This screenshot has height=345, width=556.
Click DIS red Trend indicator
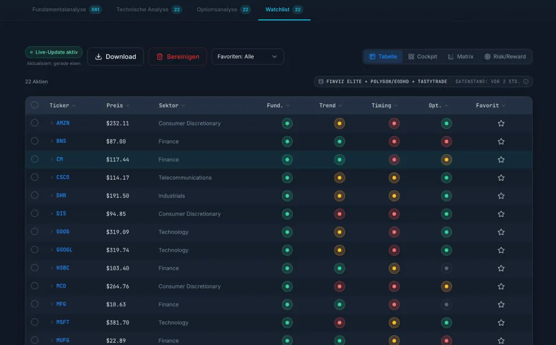tap(340, 213)
